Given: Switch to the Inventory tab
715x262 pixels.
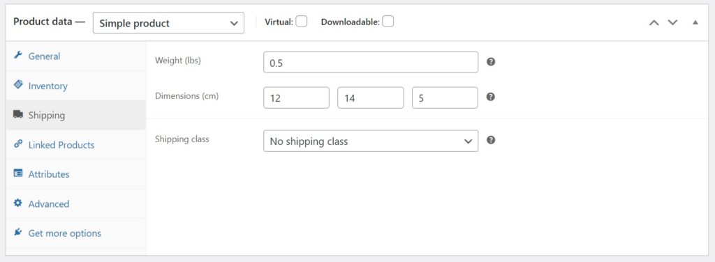Looking at the screenshot, I should [x=75, y=86].
